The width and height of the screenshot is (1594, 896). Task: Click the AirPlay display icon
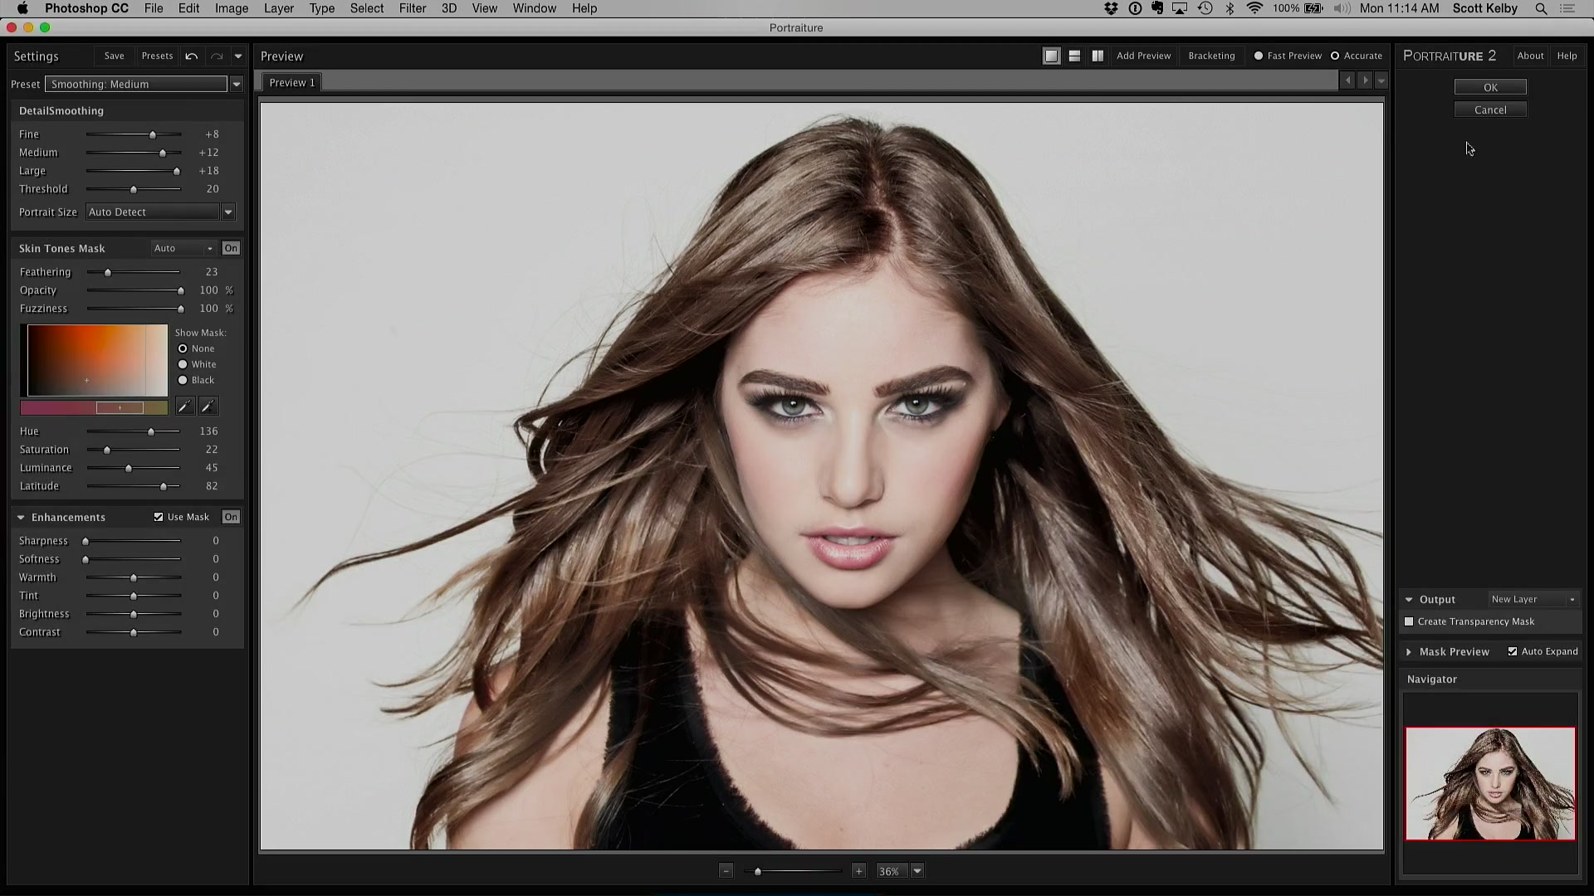[x=1180, y=8]
